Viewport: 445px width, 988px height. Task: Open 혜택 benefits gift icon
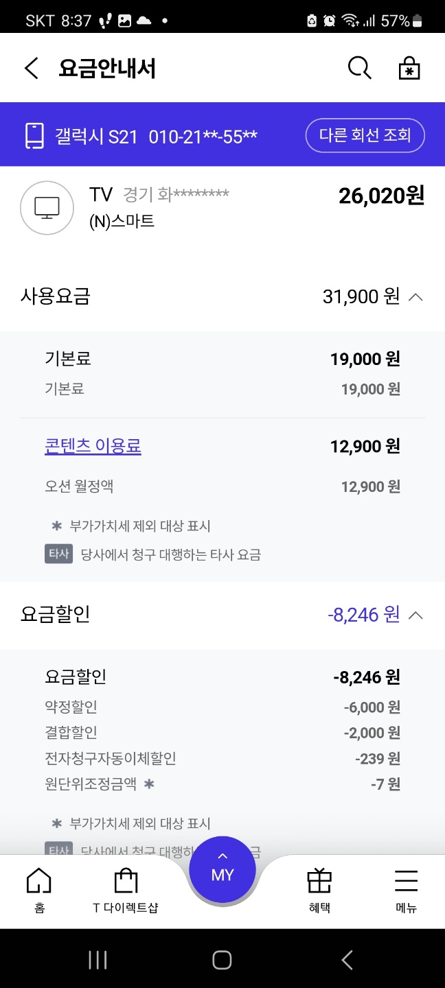tap(319, 889)
